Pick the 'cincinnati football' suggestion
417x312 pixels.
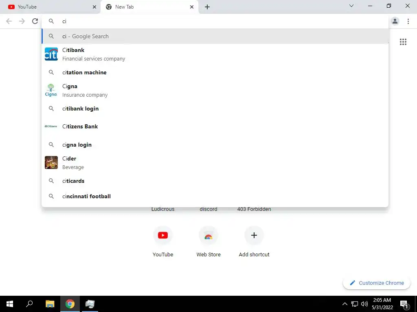pyautogui.click(x=215, y=196)
